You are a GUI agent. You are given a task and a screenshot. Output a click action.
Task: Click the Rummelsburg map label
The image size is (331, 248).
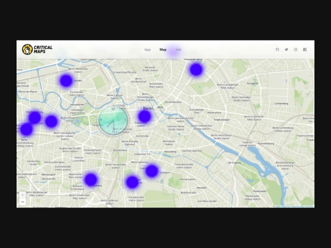pos(266,144)
